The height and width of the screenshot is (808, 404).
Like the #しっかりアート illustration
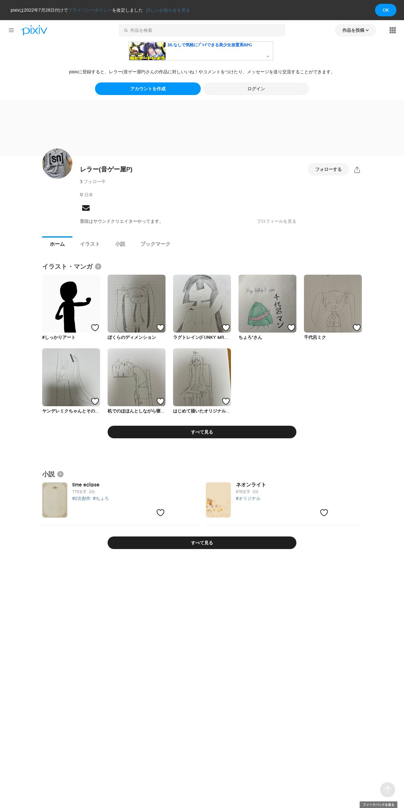point(95,328)
